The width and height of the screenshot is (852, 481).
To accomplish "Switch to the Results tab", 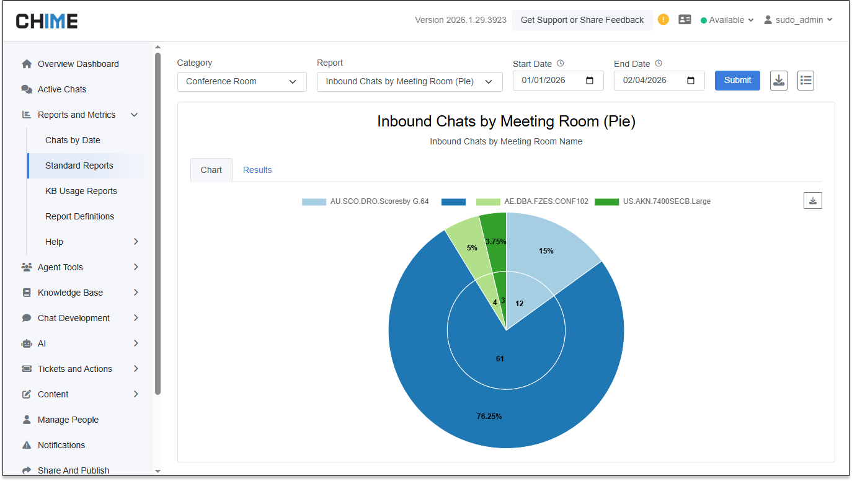I will click(257, 169).
